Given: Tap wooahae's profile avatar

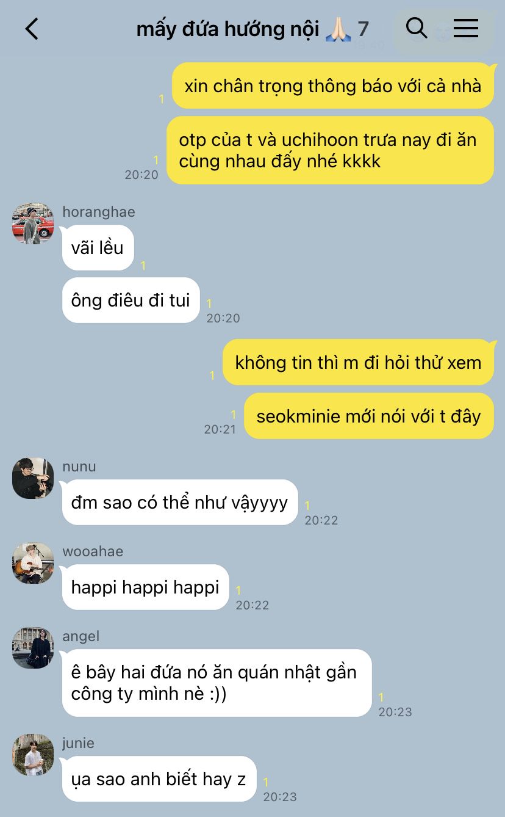Looking at the screenshot, I should (33, 563).
